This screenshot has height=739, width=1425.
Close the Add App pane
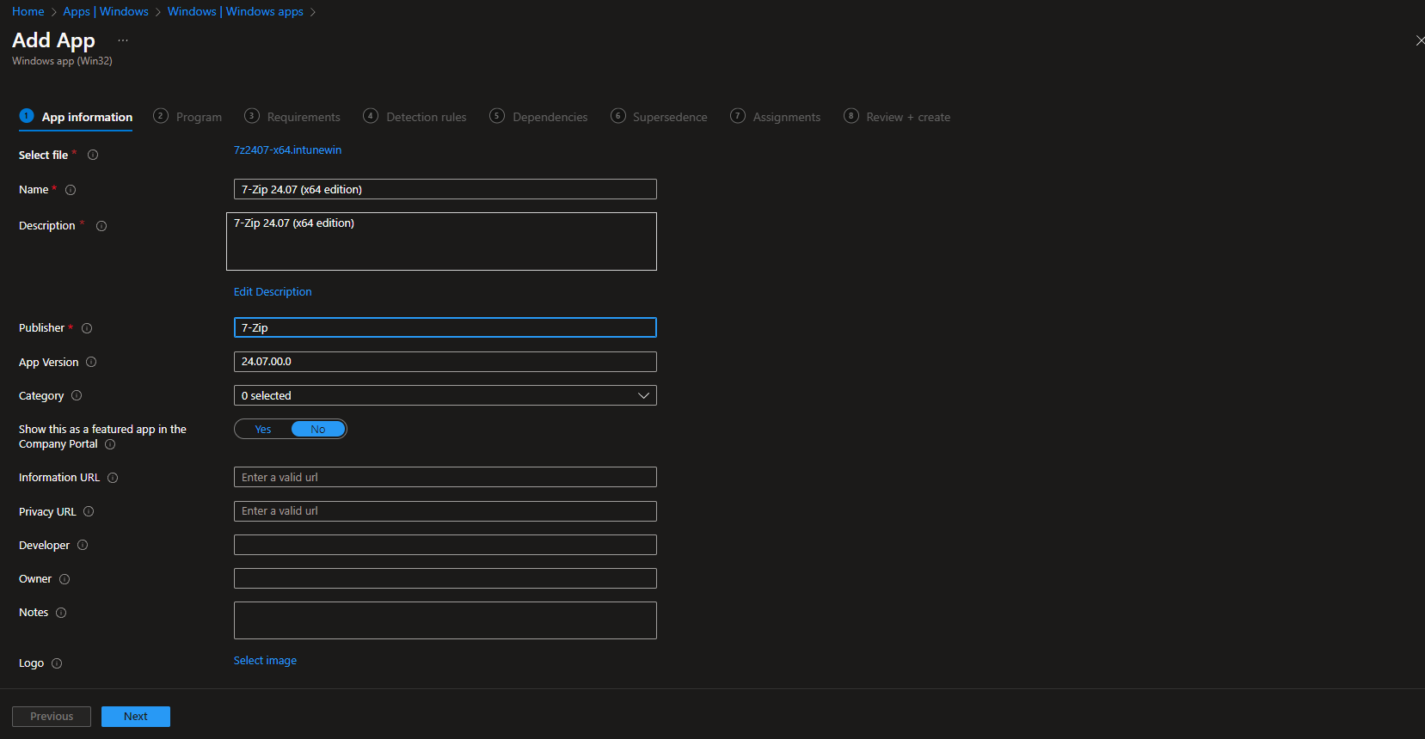[x=1419, y=40]
